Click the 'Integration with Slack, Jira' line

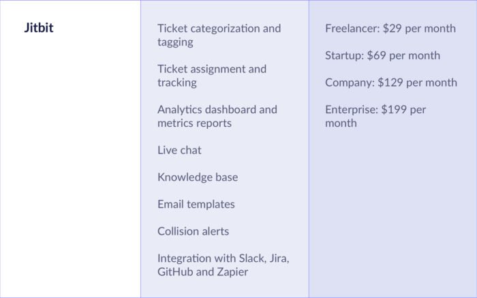click(x=224, y=258)
